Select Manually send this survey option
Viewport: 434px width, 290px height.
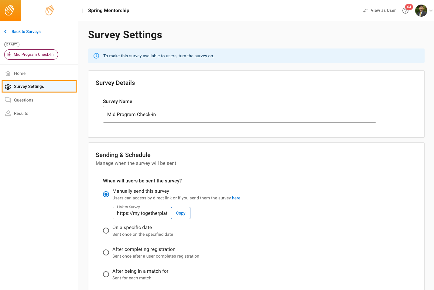pos(106,194)
